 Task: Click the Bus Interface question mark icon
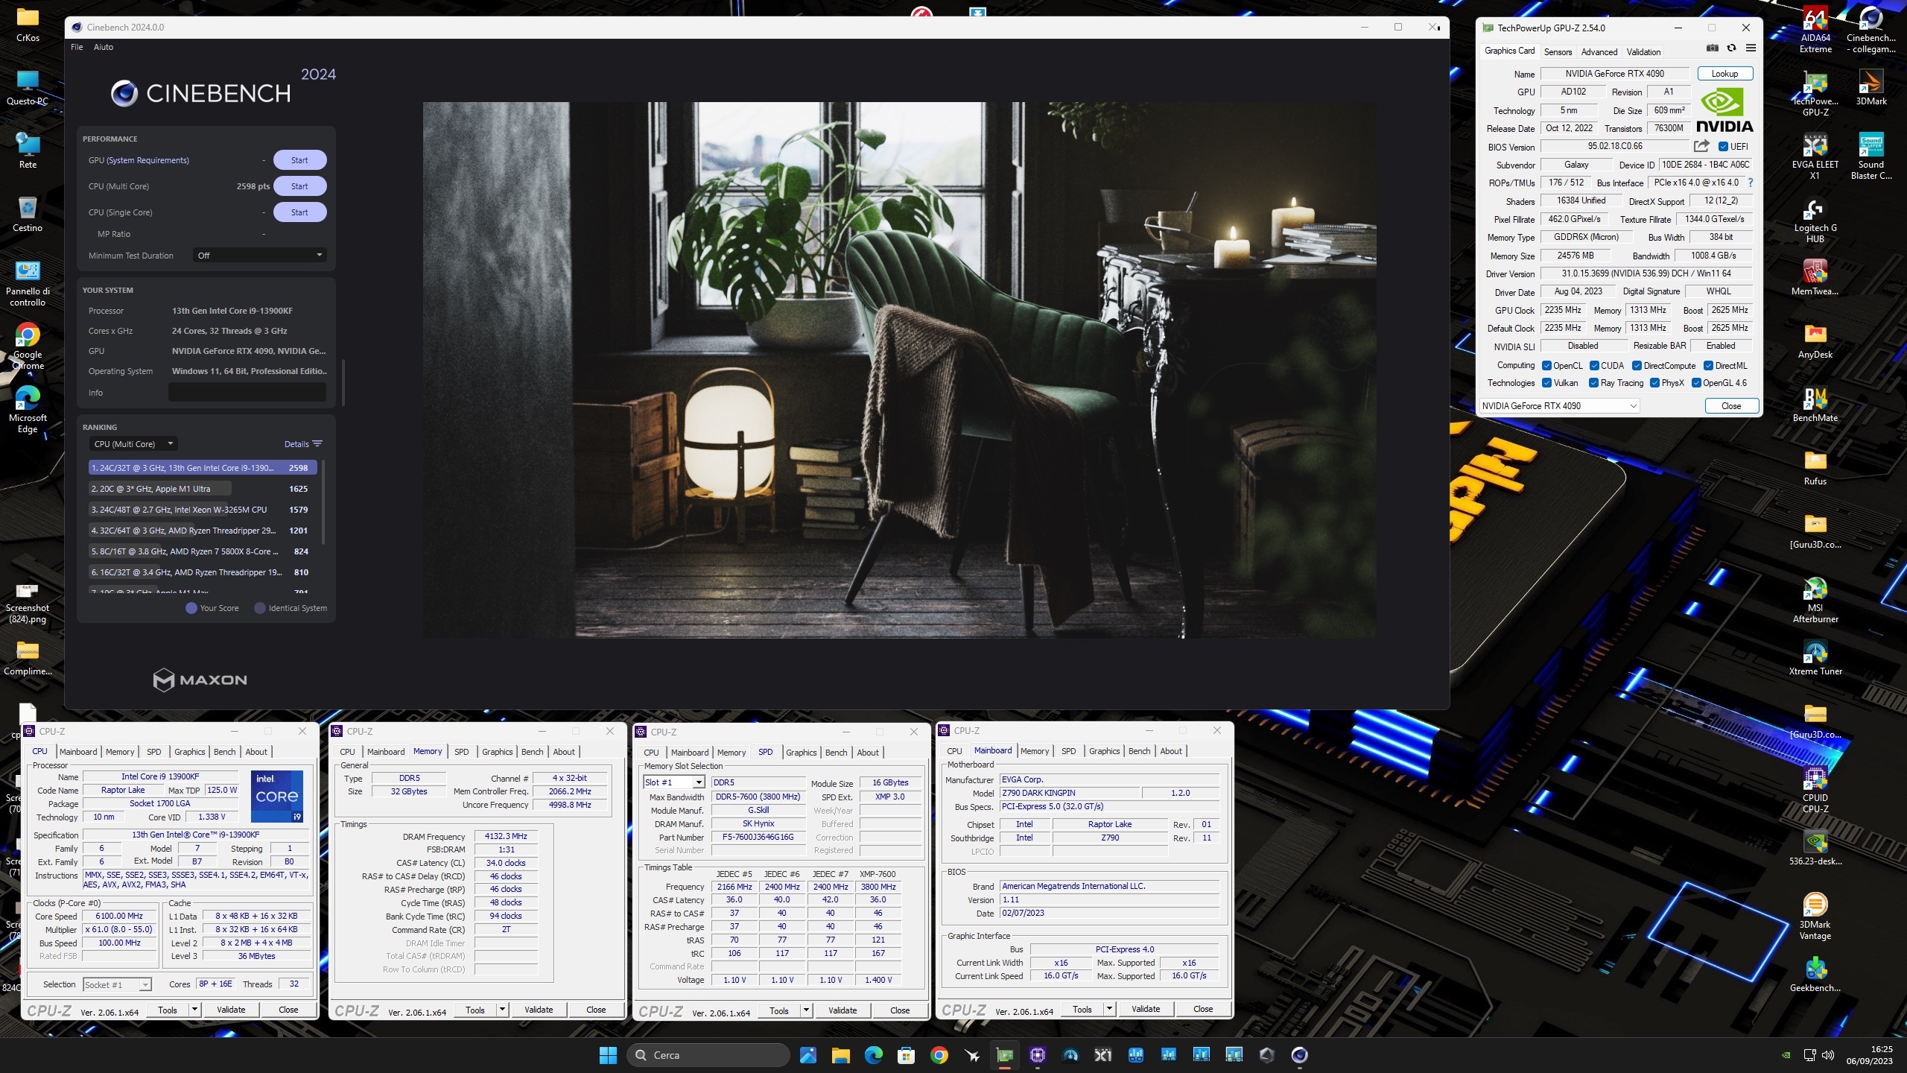click(x=1750, y=183)
